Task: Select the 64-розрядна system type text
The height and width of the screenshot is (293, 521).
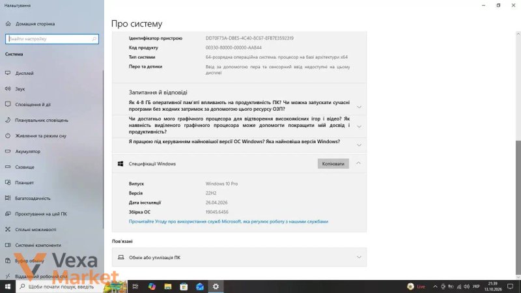Action: 276,57
